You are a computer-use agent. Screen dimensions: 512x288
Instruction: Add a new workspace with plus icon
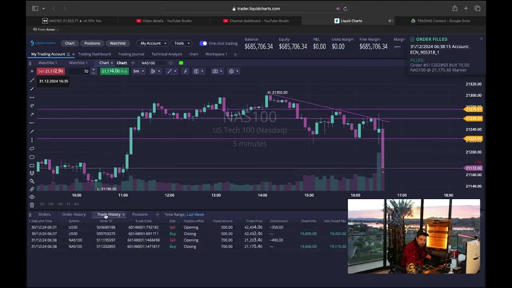pyautogui.click(x=235, y=54)
